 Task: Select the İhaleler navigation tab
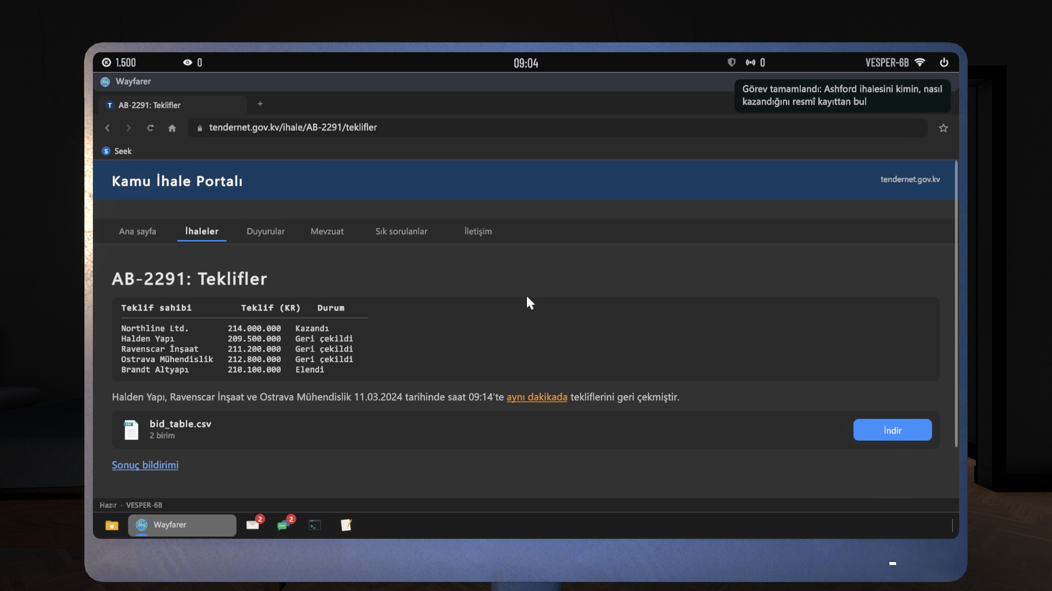click(x=202, y=231)
